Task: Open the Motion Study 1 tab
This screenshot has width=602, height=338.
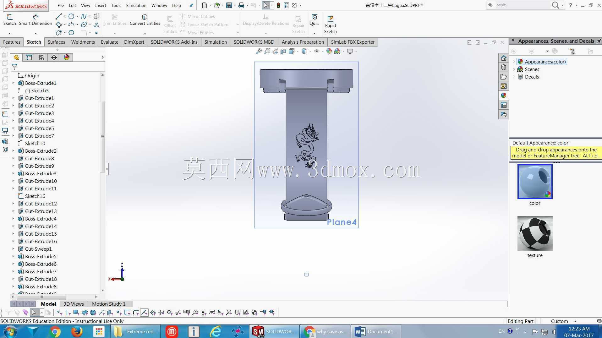Action: point(109,304)
